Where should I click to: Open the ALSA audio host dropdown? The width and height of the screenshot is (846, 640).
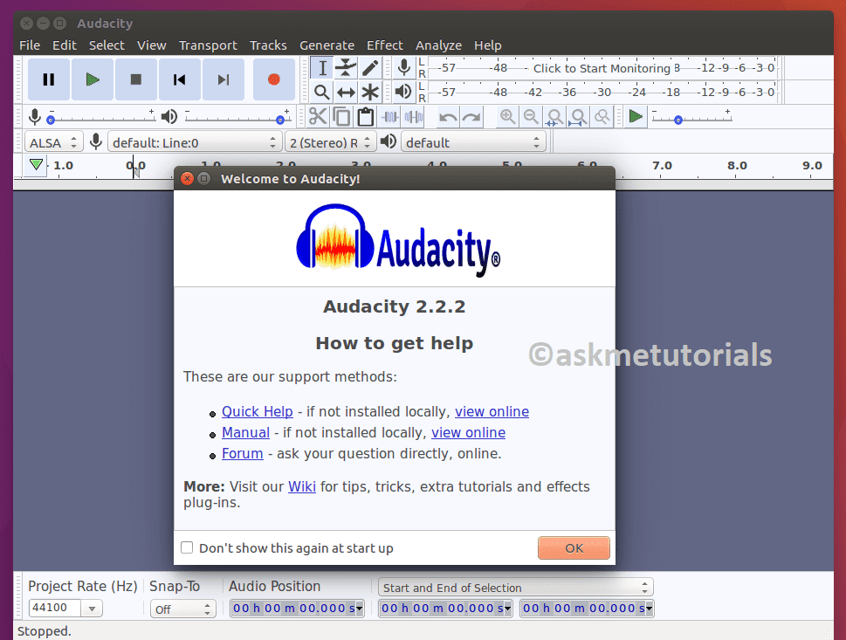(54, 142)
